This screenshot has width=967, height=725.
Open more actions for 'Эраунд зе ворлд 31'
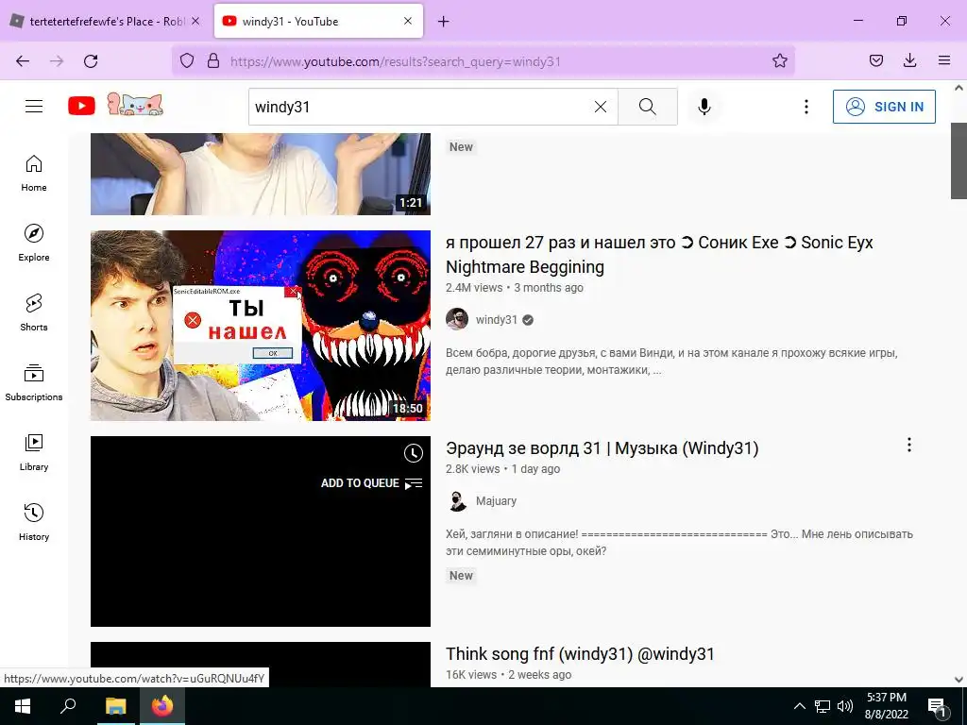(909, 446)
